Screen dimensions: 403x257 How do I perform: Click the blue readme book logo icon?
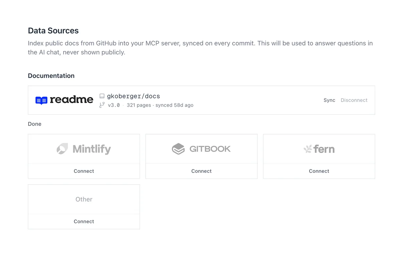click(x=41, y=100)
